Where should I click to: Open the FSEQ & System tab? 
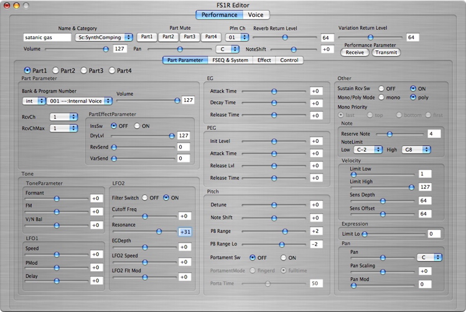pyautogui.click(x=230, y=60)
